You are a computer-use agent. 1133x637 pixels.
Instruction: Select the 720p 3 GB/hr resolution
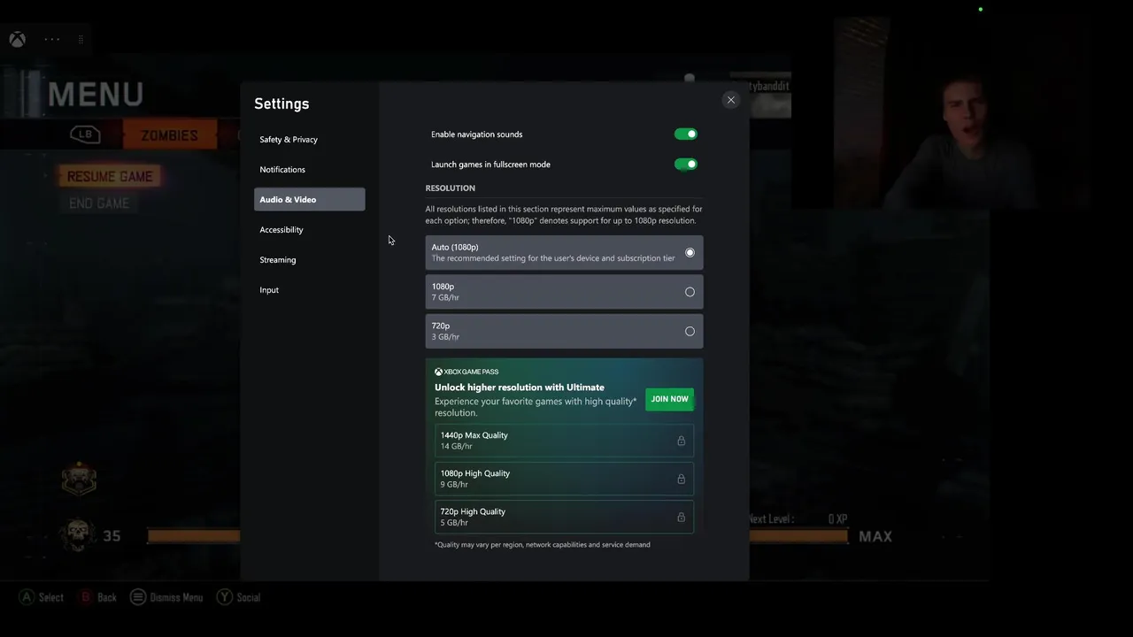point(564,331)
